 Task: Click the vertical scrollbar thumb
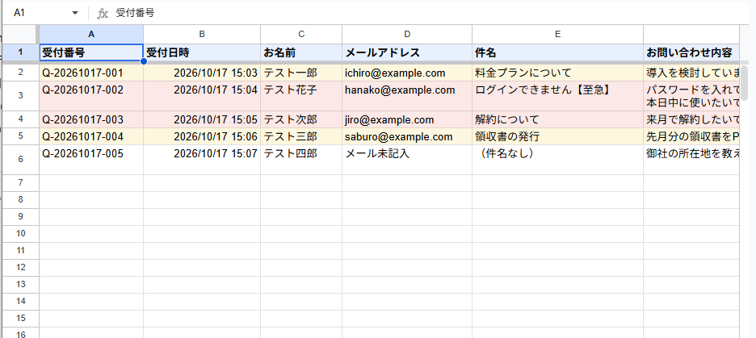(744, 83)
